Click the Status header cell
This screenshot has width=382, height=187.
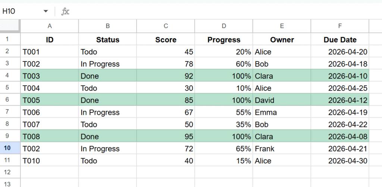(x=108, y=40)
